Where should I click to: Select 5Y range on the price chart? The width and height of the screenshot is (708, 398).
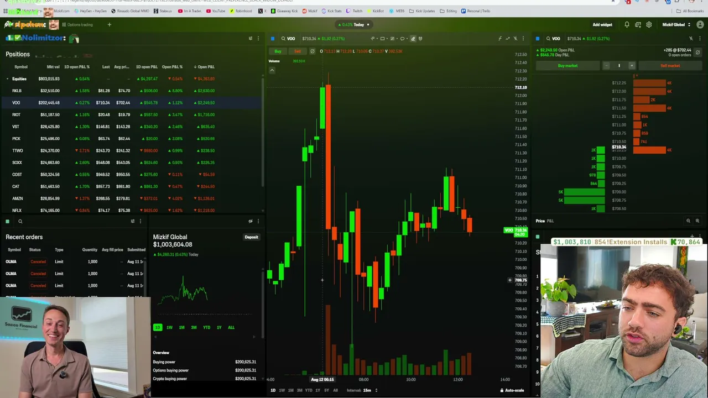pos(326,390)
